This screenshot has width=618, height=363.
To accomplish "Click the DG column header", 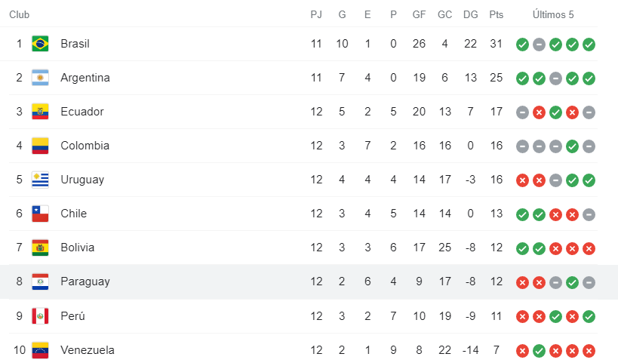I will click(x=470, y=14).
